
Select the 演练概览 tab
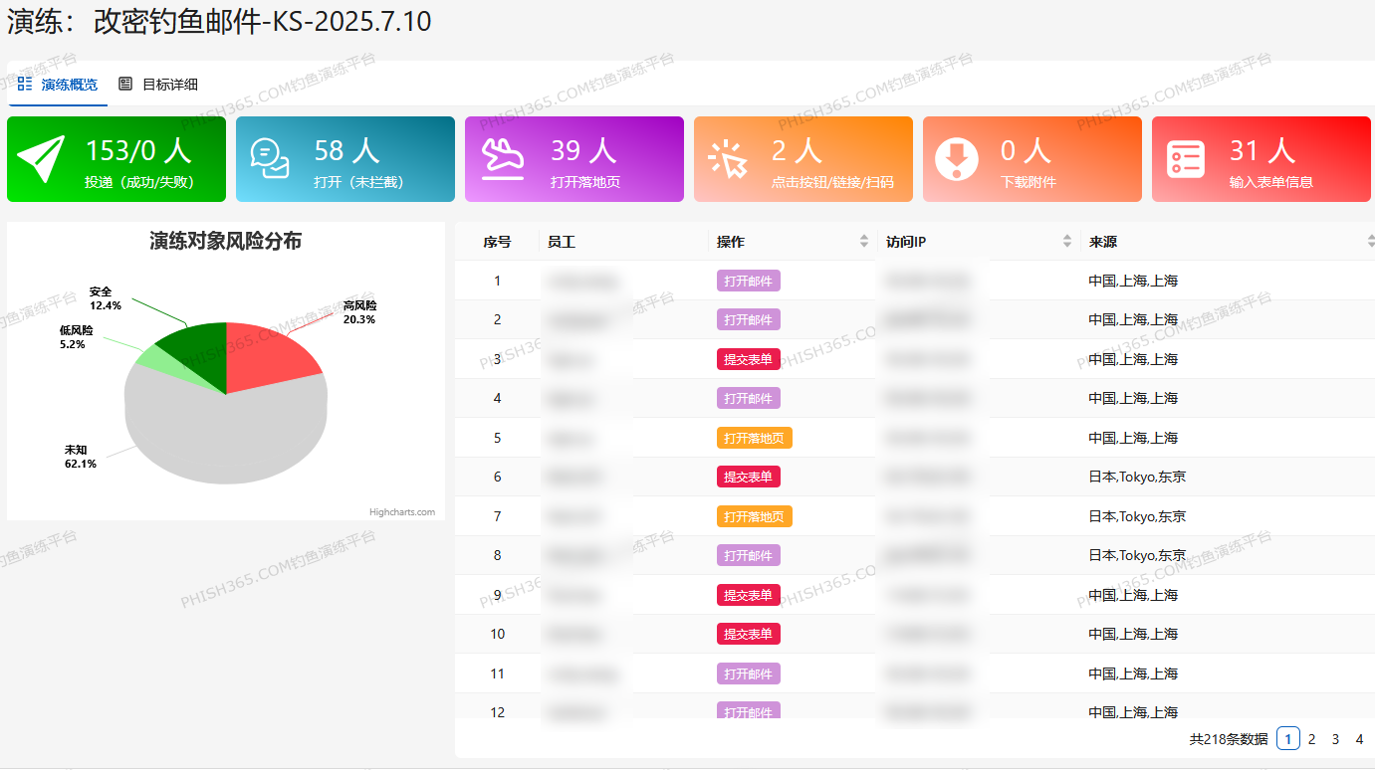pyautogui.click(x=70, y=85)
